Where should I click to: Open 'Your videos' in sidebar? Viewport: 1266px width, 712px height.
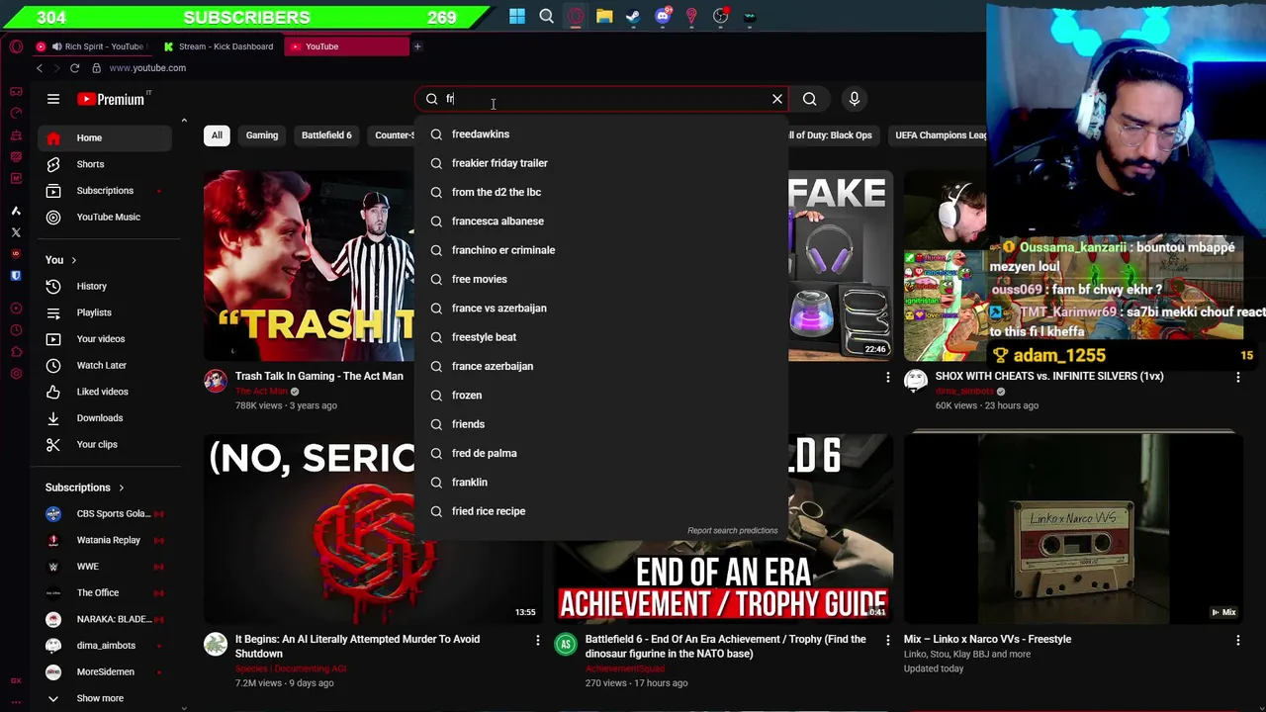point(105,339)
